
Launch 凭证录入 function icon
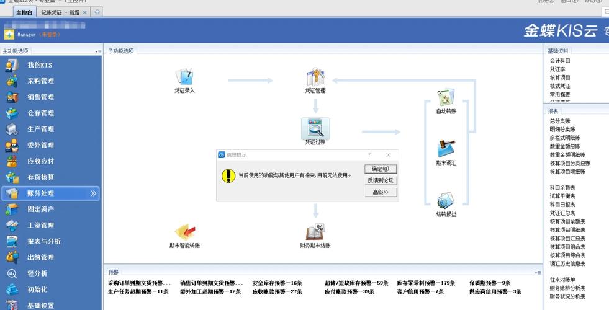[x=184, y=77]
